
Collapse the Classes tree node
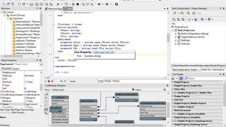click(x=1, y=12)
